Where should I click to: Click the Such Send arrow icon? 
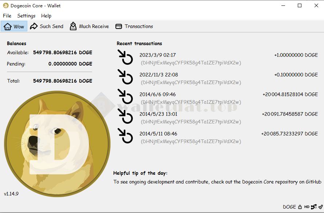(34, 26)
